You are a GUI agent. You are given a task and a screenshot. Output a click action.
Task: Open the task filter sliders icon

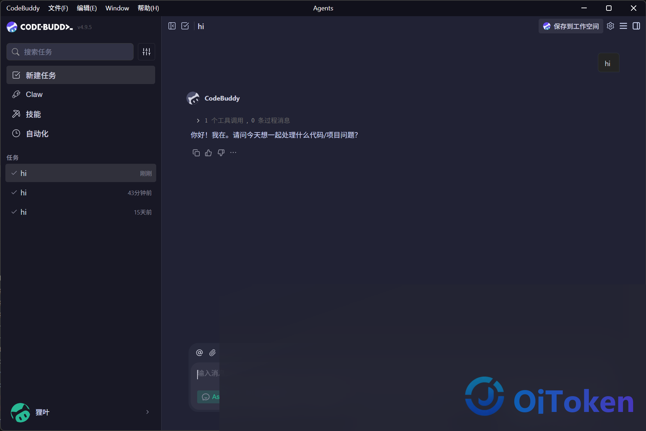(x=147, y=52)
